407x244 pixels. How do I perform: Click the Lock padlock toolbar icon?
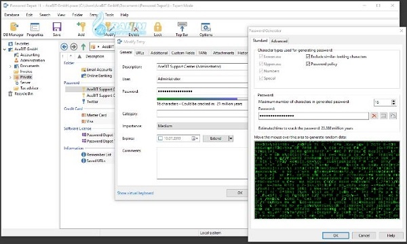[x=157, y=29]
